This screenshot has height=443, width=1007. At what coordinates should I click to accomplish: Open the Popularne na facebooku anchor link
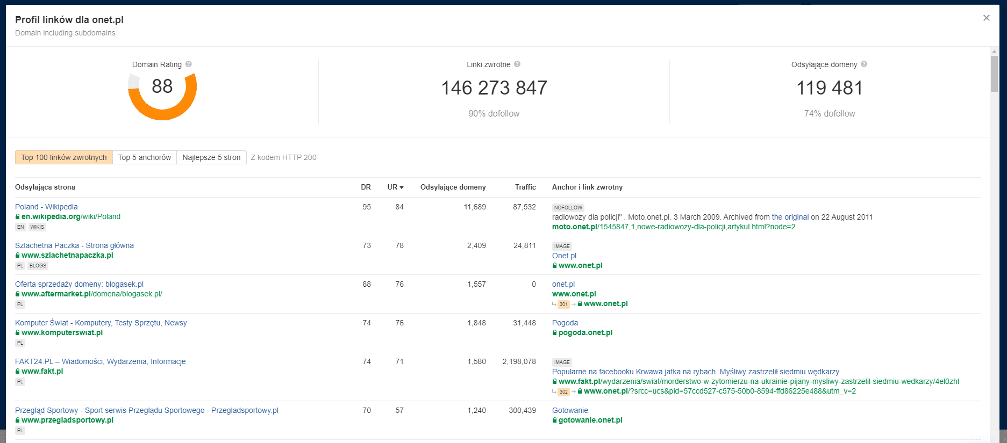tap(696, 372)
